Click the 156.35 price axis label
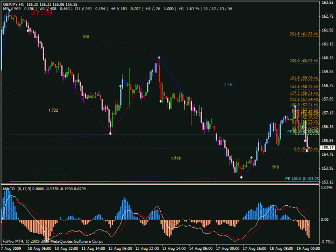336x252 pixels. [327, 127]
